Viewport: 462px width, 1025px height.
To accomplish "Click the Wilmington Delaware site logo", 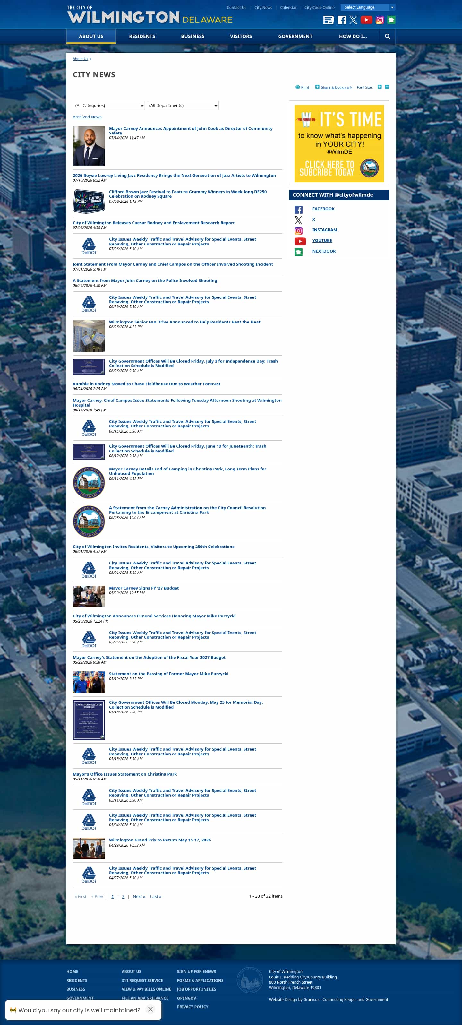I will point(150,15).
